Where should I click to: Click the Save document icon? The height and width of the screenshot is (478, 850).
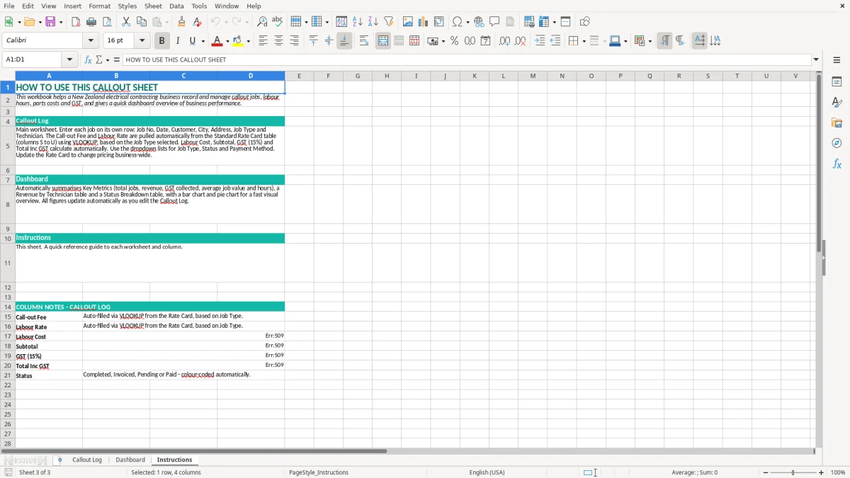[x=50, y=22]
